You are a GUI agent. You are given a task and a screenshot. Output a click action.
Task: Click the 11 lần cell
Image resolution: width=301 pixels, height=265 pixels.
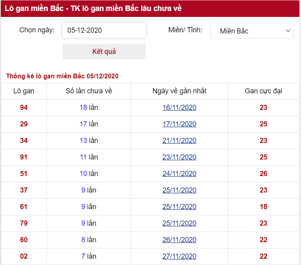click(x=89, y=157)
